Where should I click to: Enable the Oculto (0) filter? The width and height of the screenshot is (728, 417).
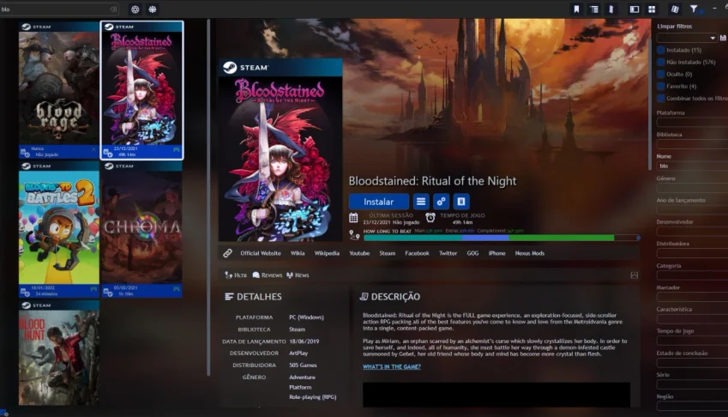661,75
